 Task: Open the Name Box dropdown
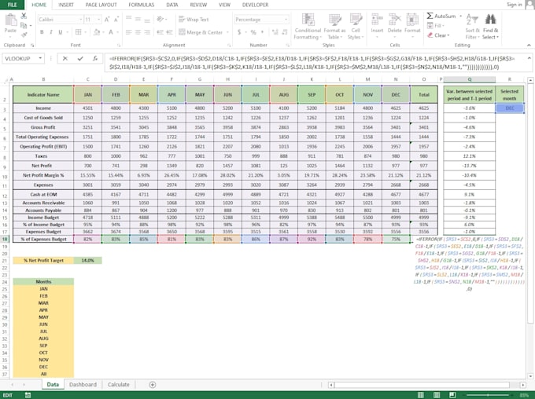(40, 58)
